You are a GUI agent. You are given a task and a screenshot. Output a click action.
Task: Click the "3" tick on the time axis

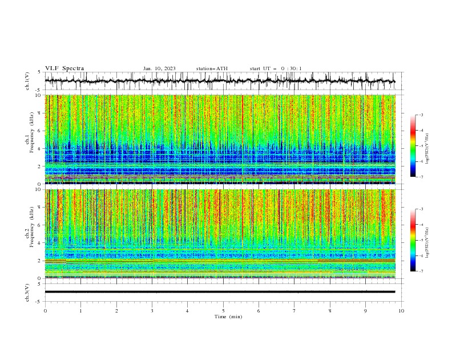[152, 311]
